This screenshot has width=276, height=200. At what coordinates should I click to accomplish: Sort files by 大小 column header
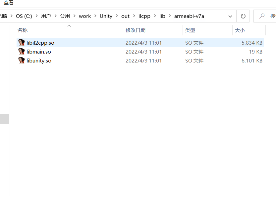pyautogui.click(x=240, y=30)
